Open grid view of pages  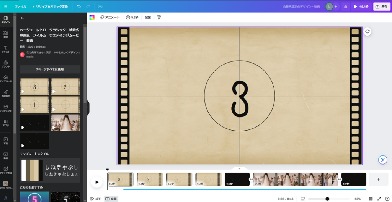click(371, 199)
